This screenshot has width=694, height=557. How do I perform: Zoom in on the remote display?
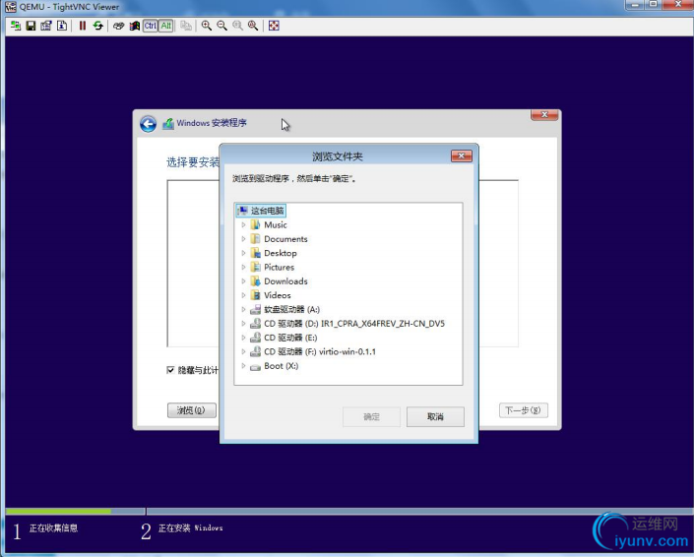[x=207, y=26]
